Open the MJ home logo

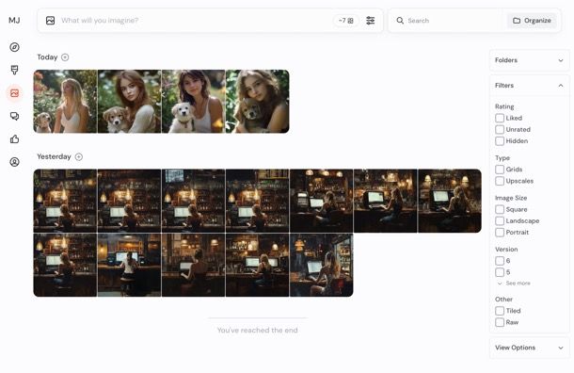pos(14,20)
